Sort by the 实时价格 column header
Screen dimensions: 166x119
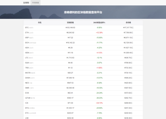pyautogui.click(x=70, y=23)
